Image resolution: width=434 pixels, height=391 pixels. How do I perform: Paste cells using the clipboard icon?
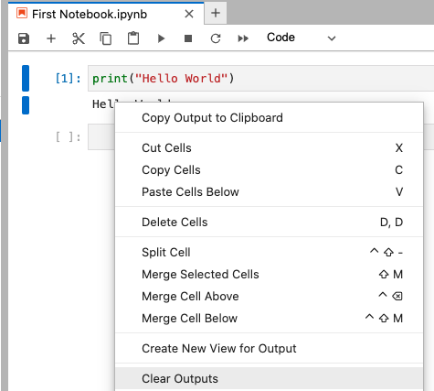click(x=133, y=38)
